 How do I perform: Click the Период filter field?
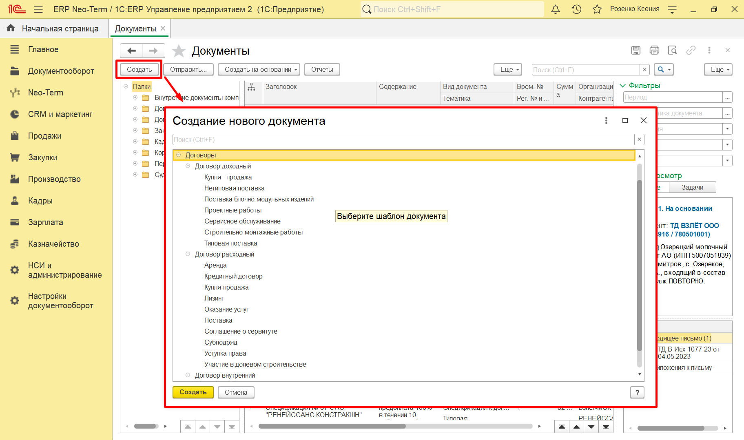673,97
